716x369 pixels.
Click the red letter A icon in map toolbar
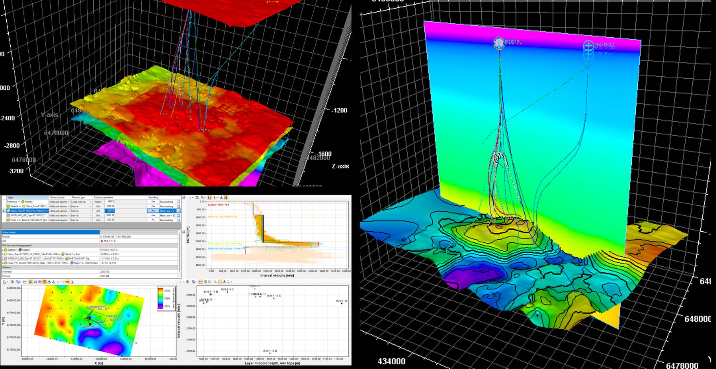click(x=72, y=282)
